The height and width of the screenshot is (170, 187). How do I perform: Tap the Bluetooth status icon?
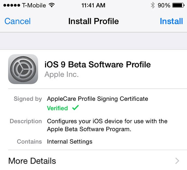click(x=153, y=5)
